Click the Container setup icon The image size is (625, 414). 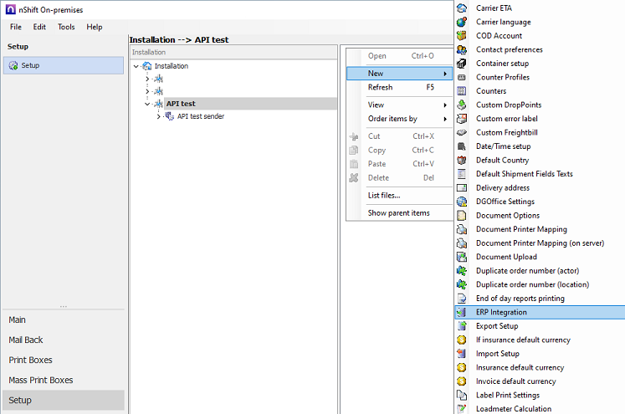[x=461, y=64]
